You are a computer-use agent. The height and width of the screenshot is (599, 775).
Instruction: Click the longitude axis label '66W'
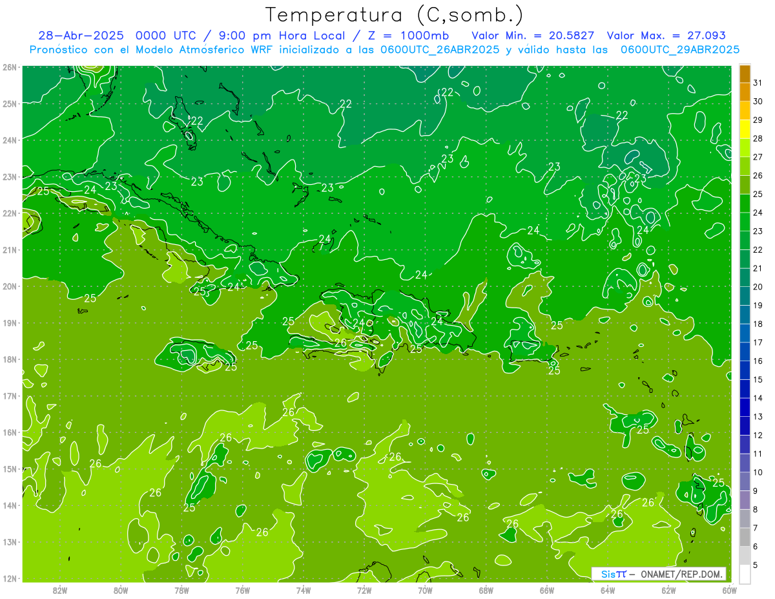[x=547, y=591]
